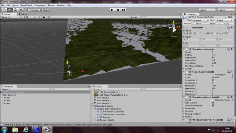
Task: Click Unity icon in taskbar
Action: pyautogui.click(x=48, y=130)
